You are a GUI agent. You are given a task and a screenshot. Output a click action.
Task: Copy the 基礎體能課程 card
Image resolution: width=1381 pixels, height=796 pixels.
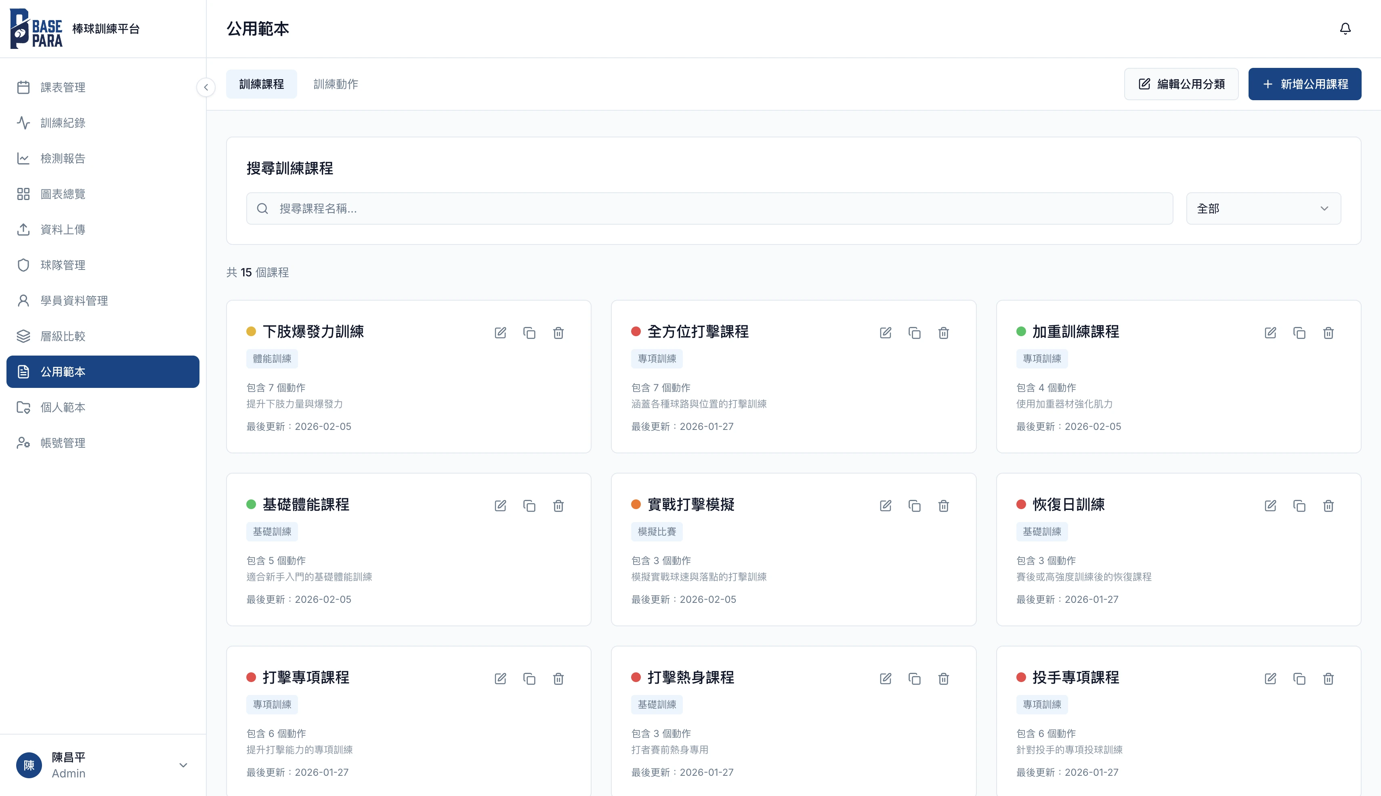pos(529,505)
